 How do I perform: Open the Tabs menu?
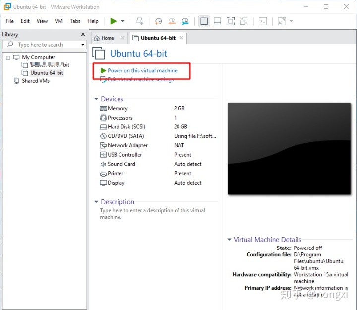(x=75, y=21)
